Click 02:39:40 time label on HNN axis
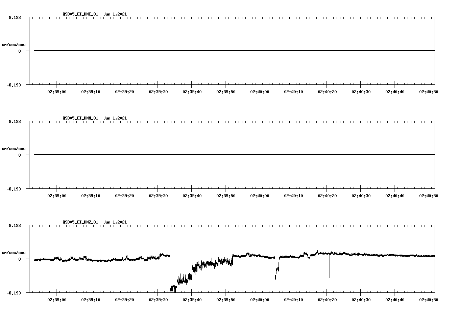Screen dimensions: 459x312 coord(192,196)
